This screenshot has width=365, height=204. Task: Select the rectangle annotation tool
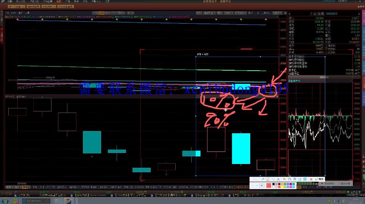coord(253,179)
